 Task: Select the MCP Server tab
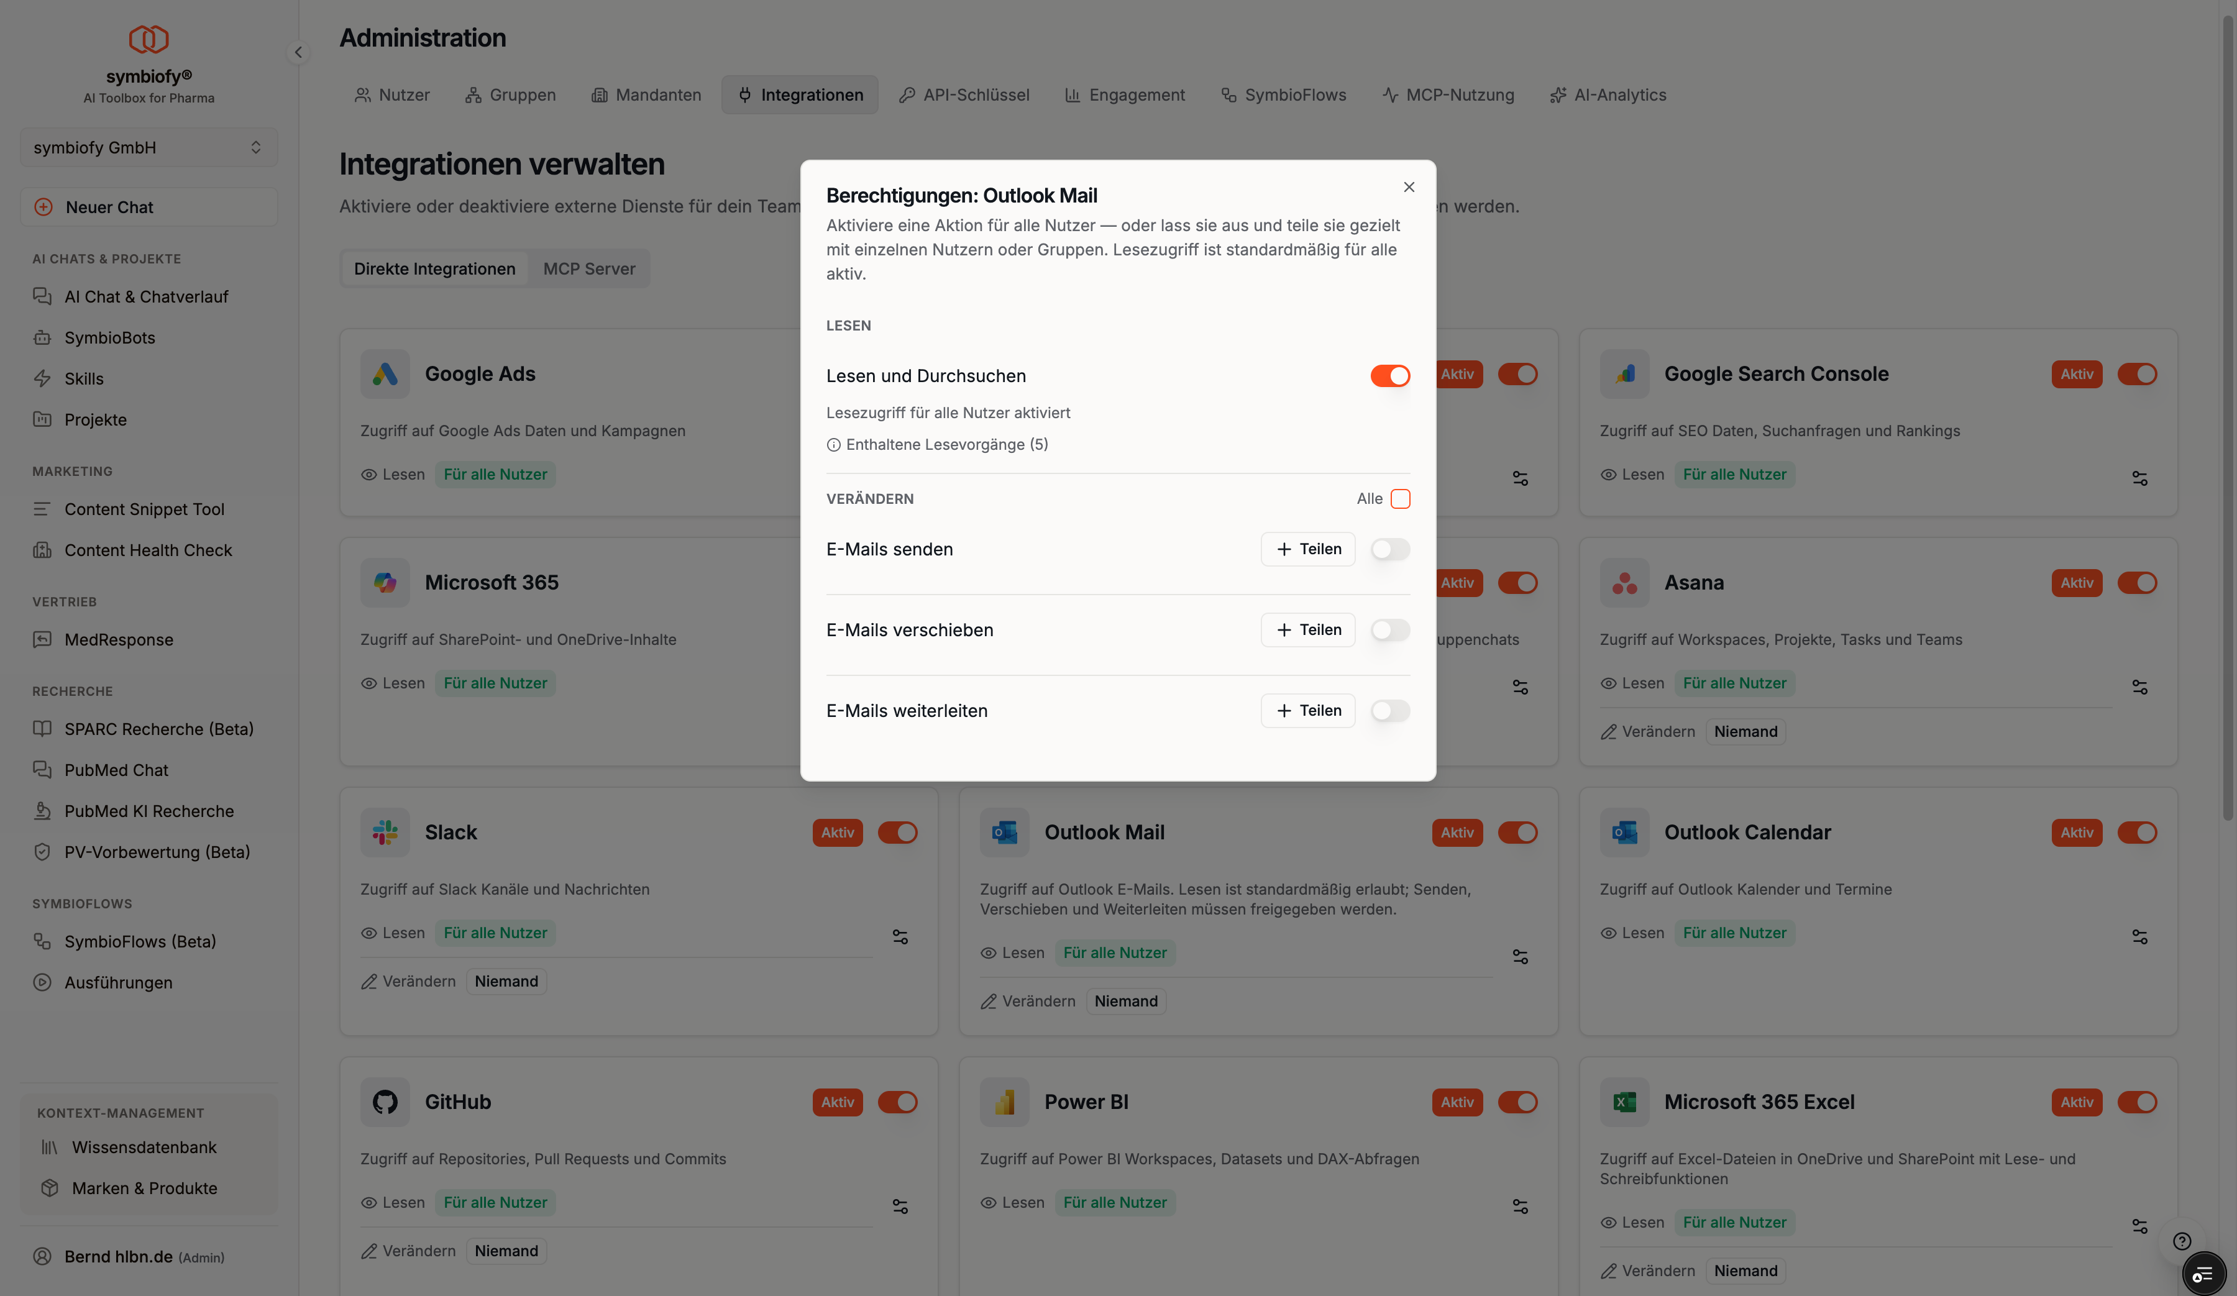pos(588,268)
